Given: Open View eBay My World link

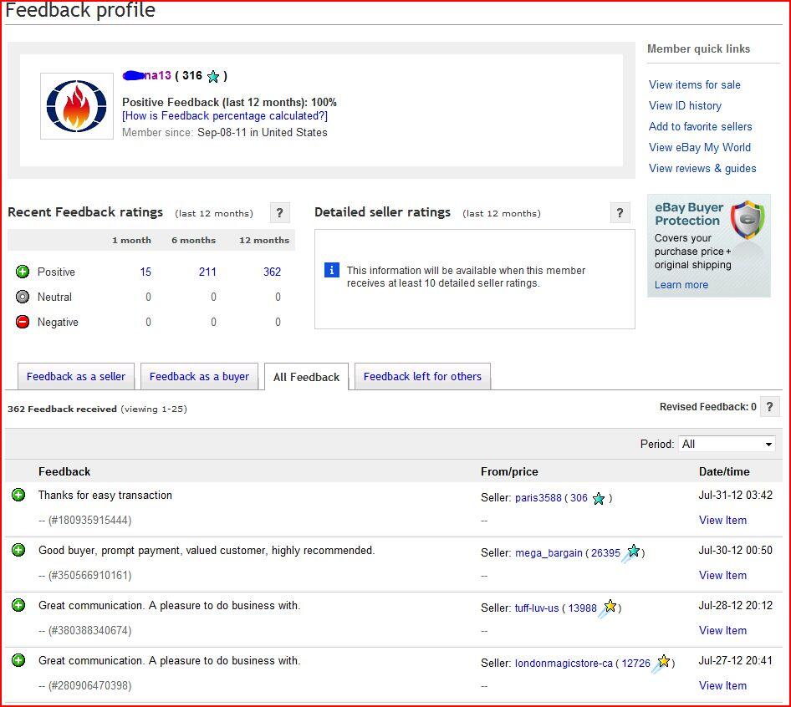Looking at the screenshot, I should click(700, 147).
